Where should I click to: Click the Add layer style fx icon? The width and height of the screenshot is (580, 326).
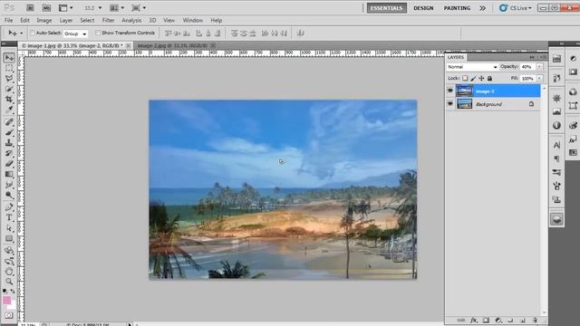pos(473,320)
